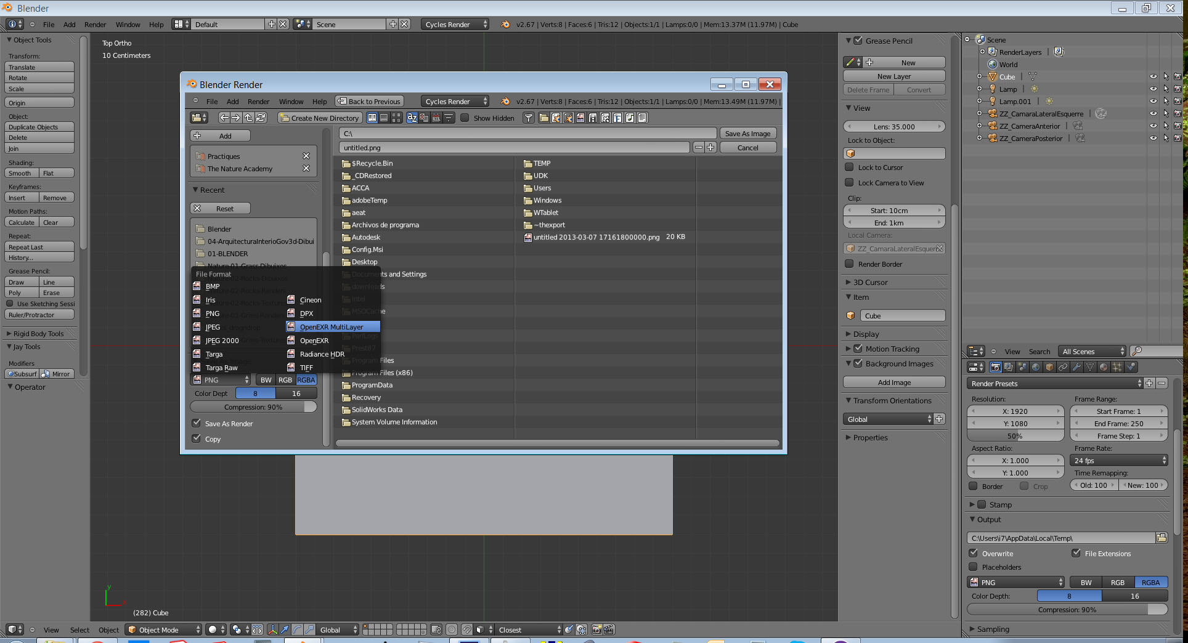This screenshot has width=1188, height=643.
Task: Choose JPEG 2000 file format
Action: [x=222, y=340]
